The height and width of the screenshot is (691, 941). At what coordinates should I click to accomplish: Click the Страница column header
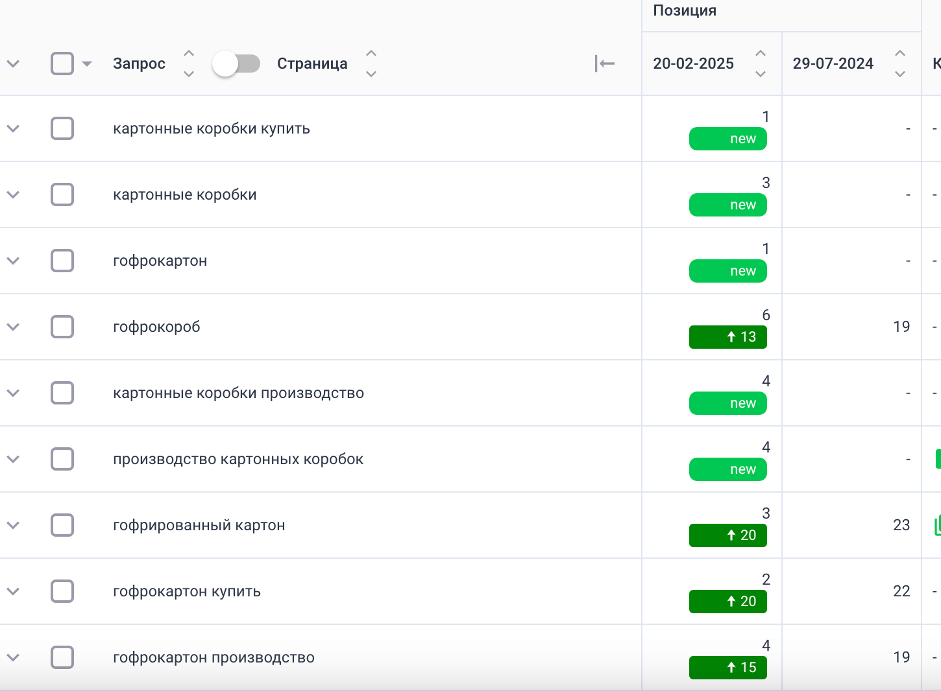(312, 64)
